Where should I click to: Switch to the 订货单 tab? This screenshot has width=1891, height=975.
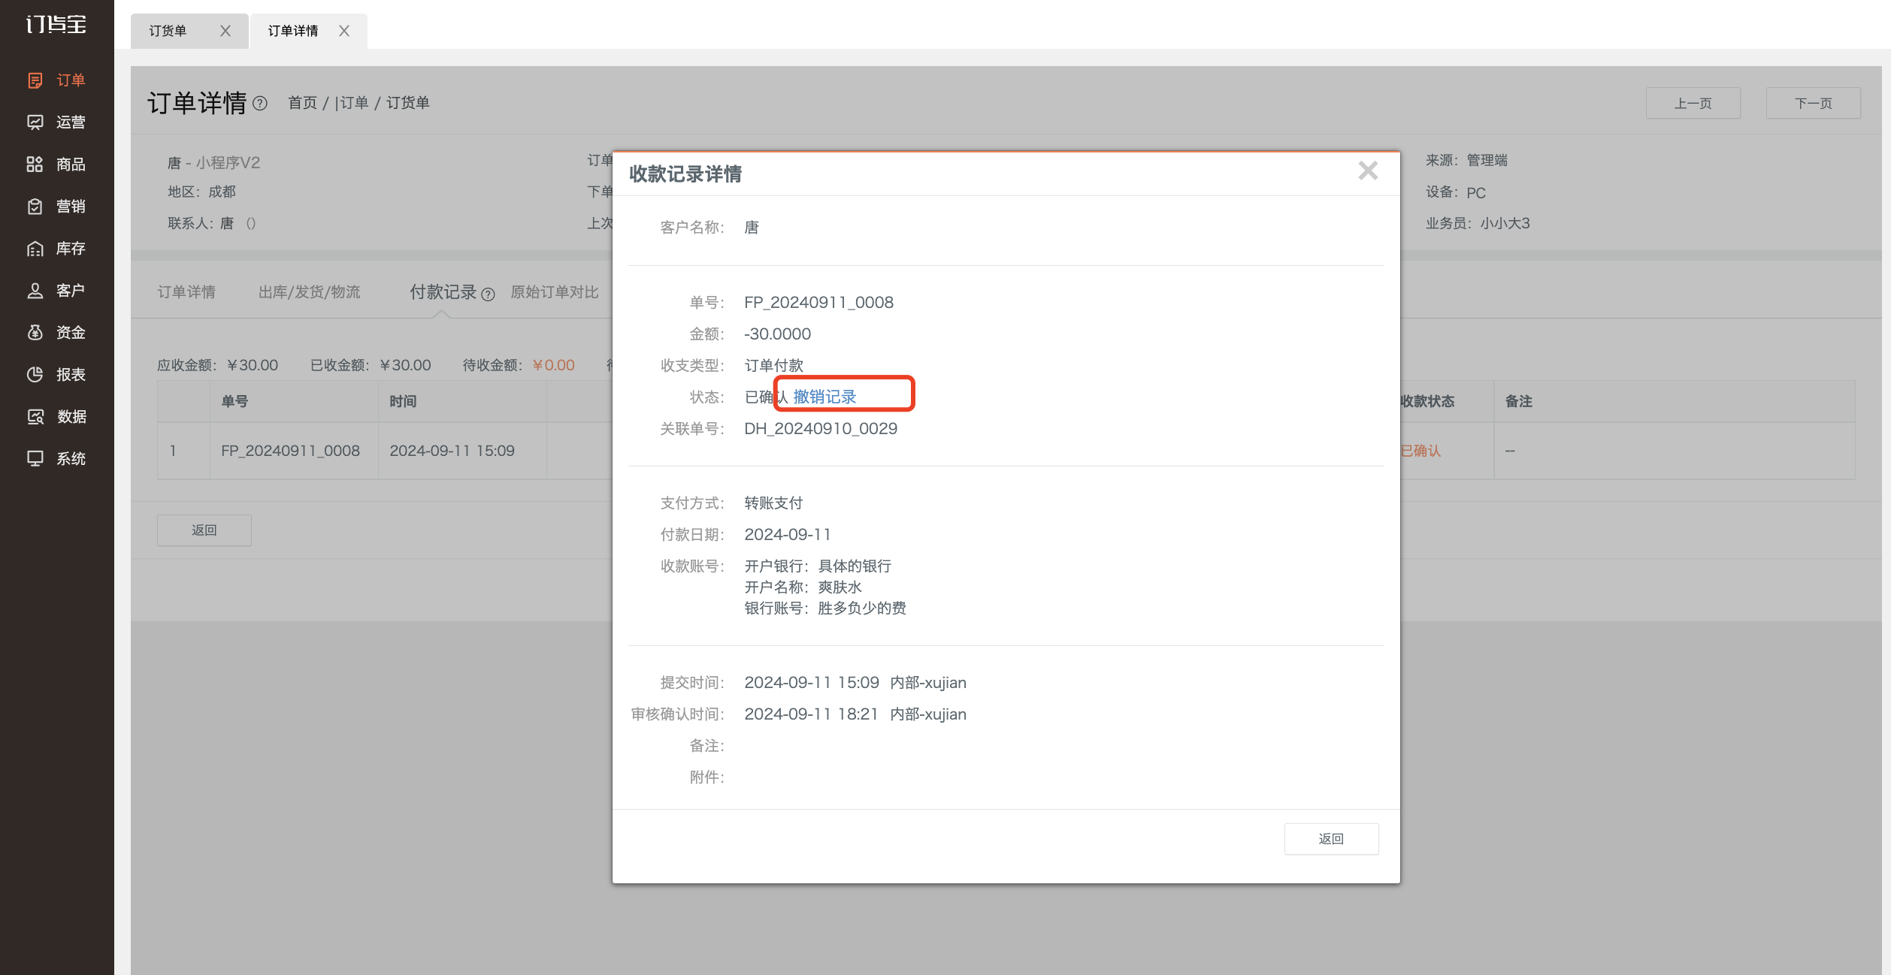click(x=168, y=31)
